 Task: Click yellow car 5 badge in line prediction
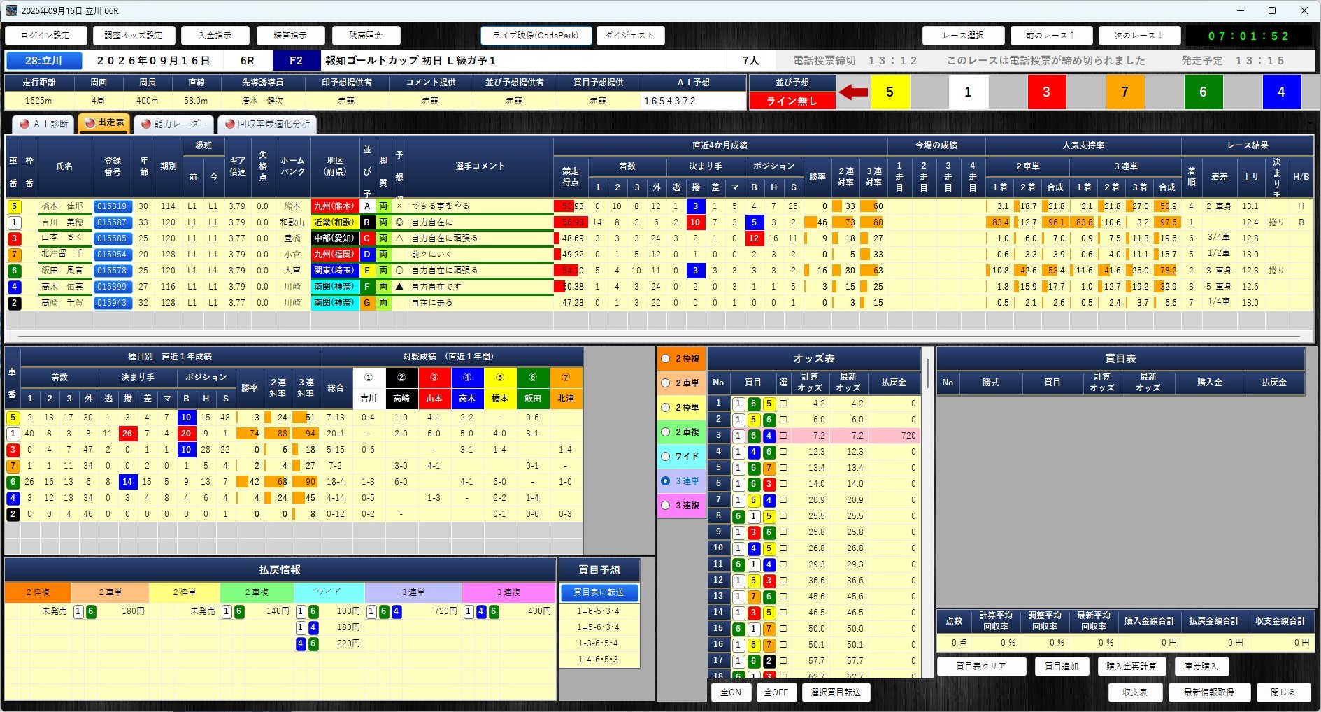click(x=890, y=92)
